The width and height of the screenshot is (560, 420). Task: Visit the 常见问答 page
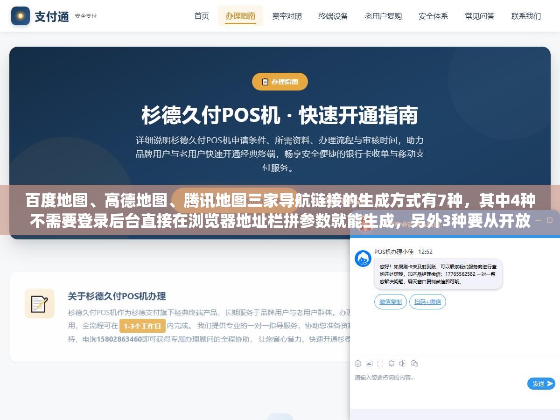coord(479,16)
